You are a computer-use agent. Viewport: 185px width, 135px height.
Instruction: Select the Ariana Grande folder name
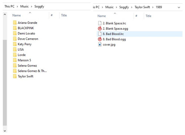point(27,23)
